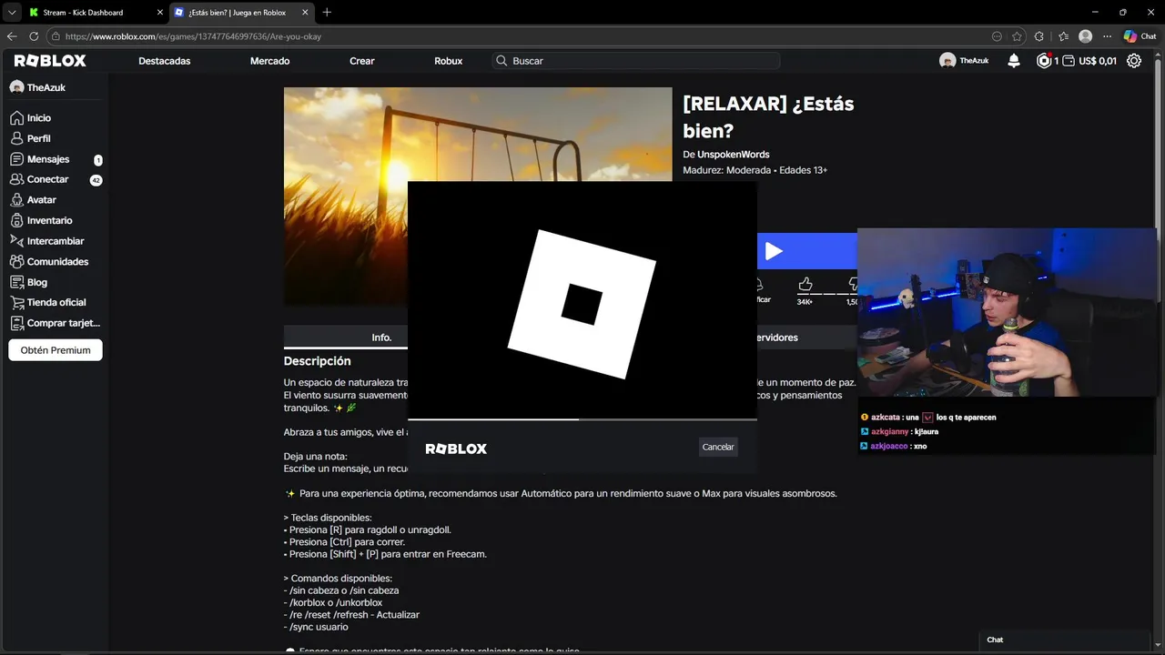Open browser extensions puzzle icon
The width and height of the screenshot is (1165, 655).
coord(1040,36)
